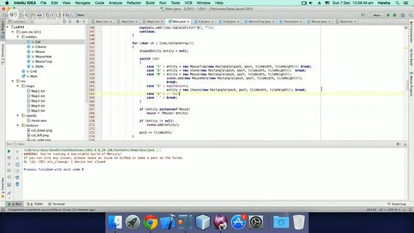Switch to the Cat.java editor tab
The height and width of the screenshot is (233, 414).
tap(204, 21)
